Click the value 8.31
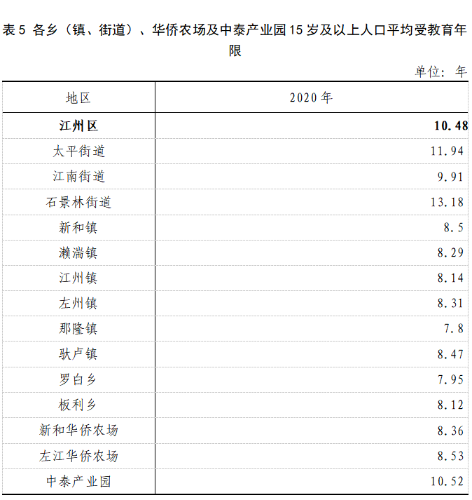 point(450,303)
